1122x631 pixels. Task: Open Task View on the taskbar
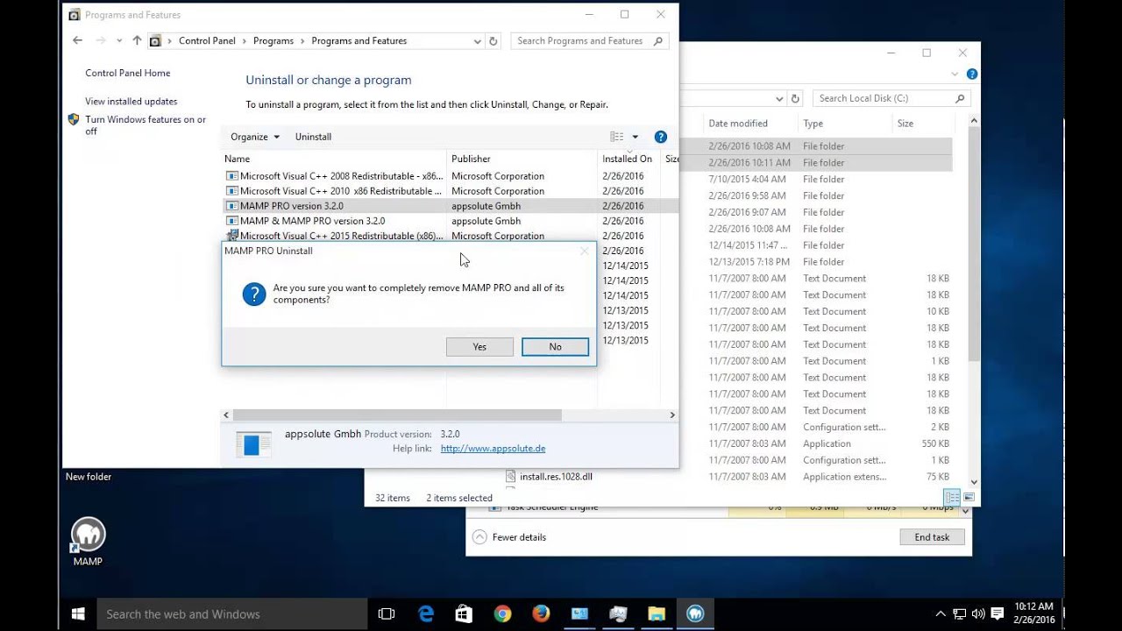(x=387, y=614)
